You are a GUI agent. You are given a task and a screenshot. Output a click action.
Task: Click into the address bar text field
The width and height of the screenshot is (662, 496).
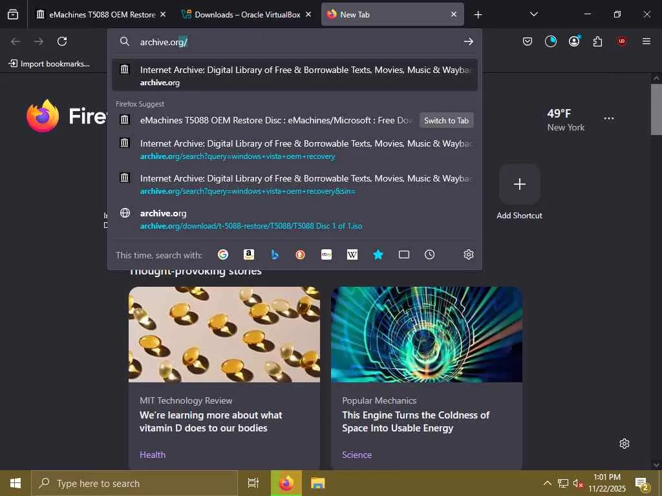(x=295, y=42)
